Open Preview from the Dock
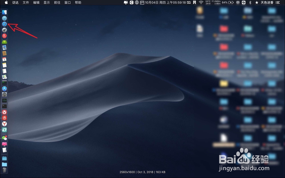The image size is (285, 178). [4, 48]
